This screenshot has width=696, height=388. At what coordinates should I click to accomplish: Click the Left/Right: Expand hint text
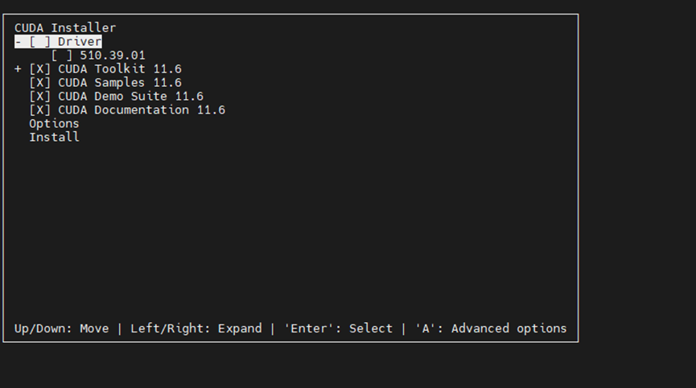coord(196,328)
